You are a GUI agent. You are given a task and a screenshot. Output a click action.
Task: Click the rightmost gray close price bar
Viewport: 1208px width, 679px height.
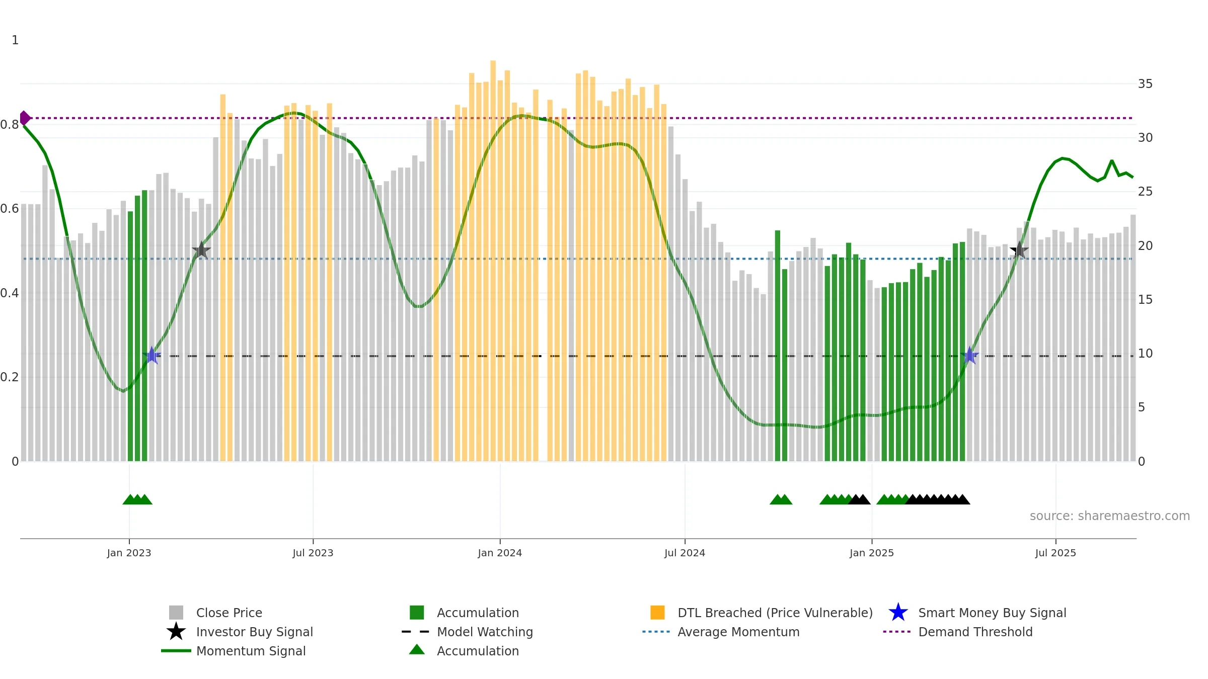(x=1133, y=338)
